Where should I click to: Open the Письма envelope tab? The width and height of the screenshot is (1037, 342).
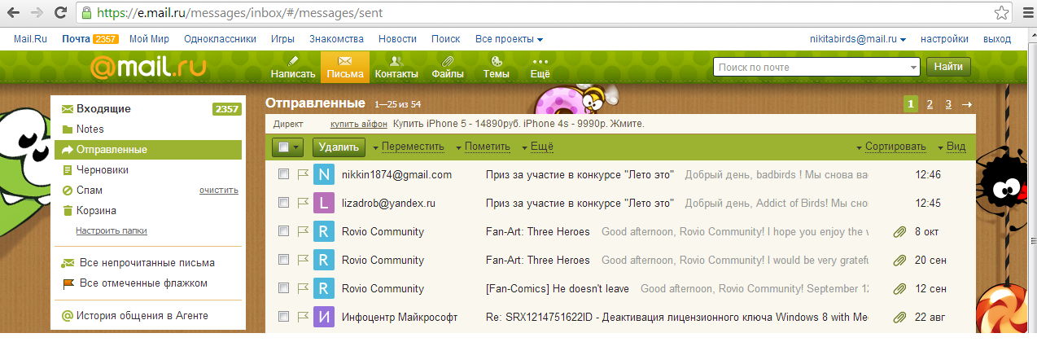pyautogui.click(x=344, y=67)
